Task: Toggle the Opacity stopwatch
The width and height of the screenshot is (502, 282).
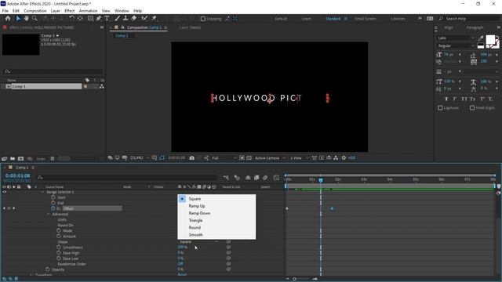Action: tap(47, 269)
